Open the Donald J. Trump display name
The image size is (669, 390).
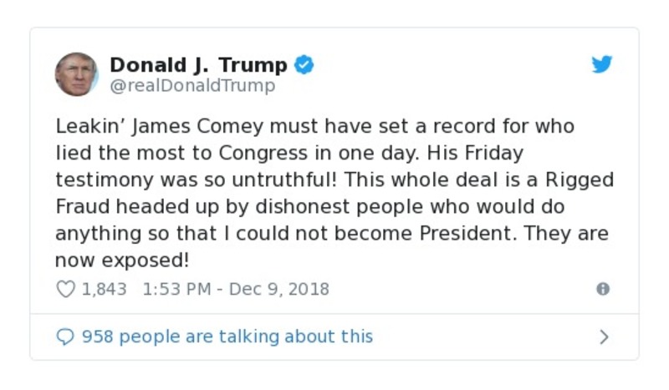tap(198, 65)
